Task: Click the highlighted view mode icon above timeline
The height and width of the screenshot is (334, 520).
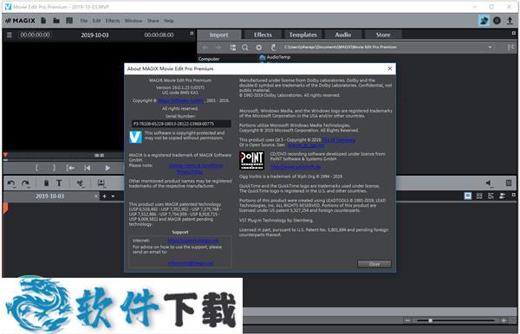Action: tap(468, 196)
